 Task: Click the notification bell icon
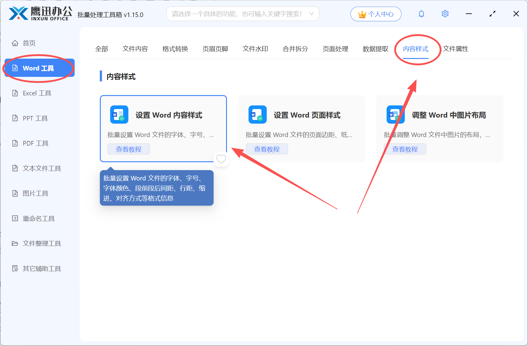point(421,14)
